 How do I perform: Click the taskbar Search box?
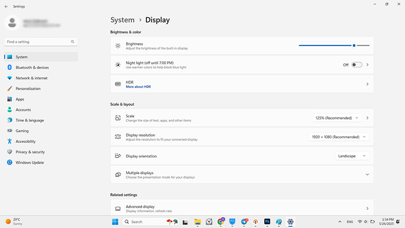click(x=150, y=222)
